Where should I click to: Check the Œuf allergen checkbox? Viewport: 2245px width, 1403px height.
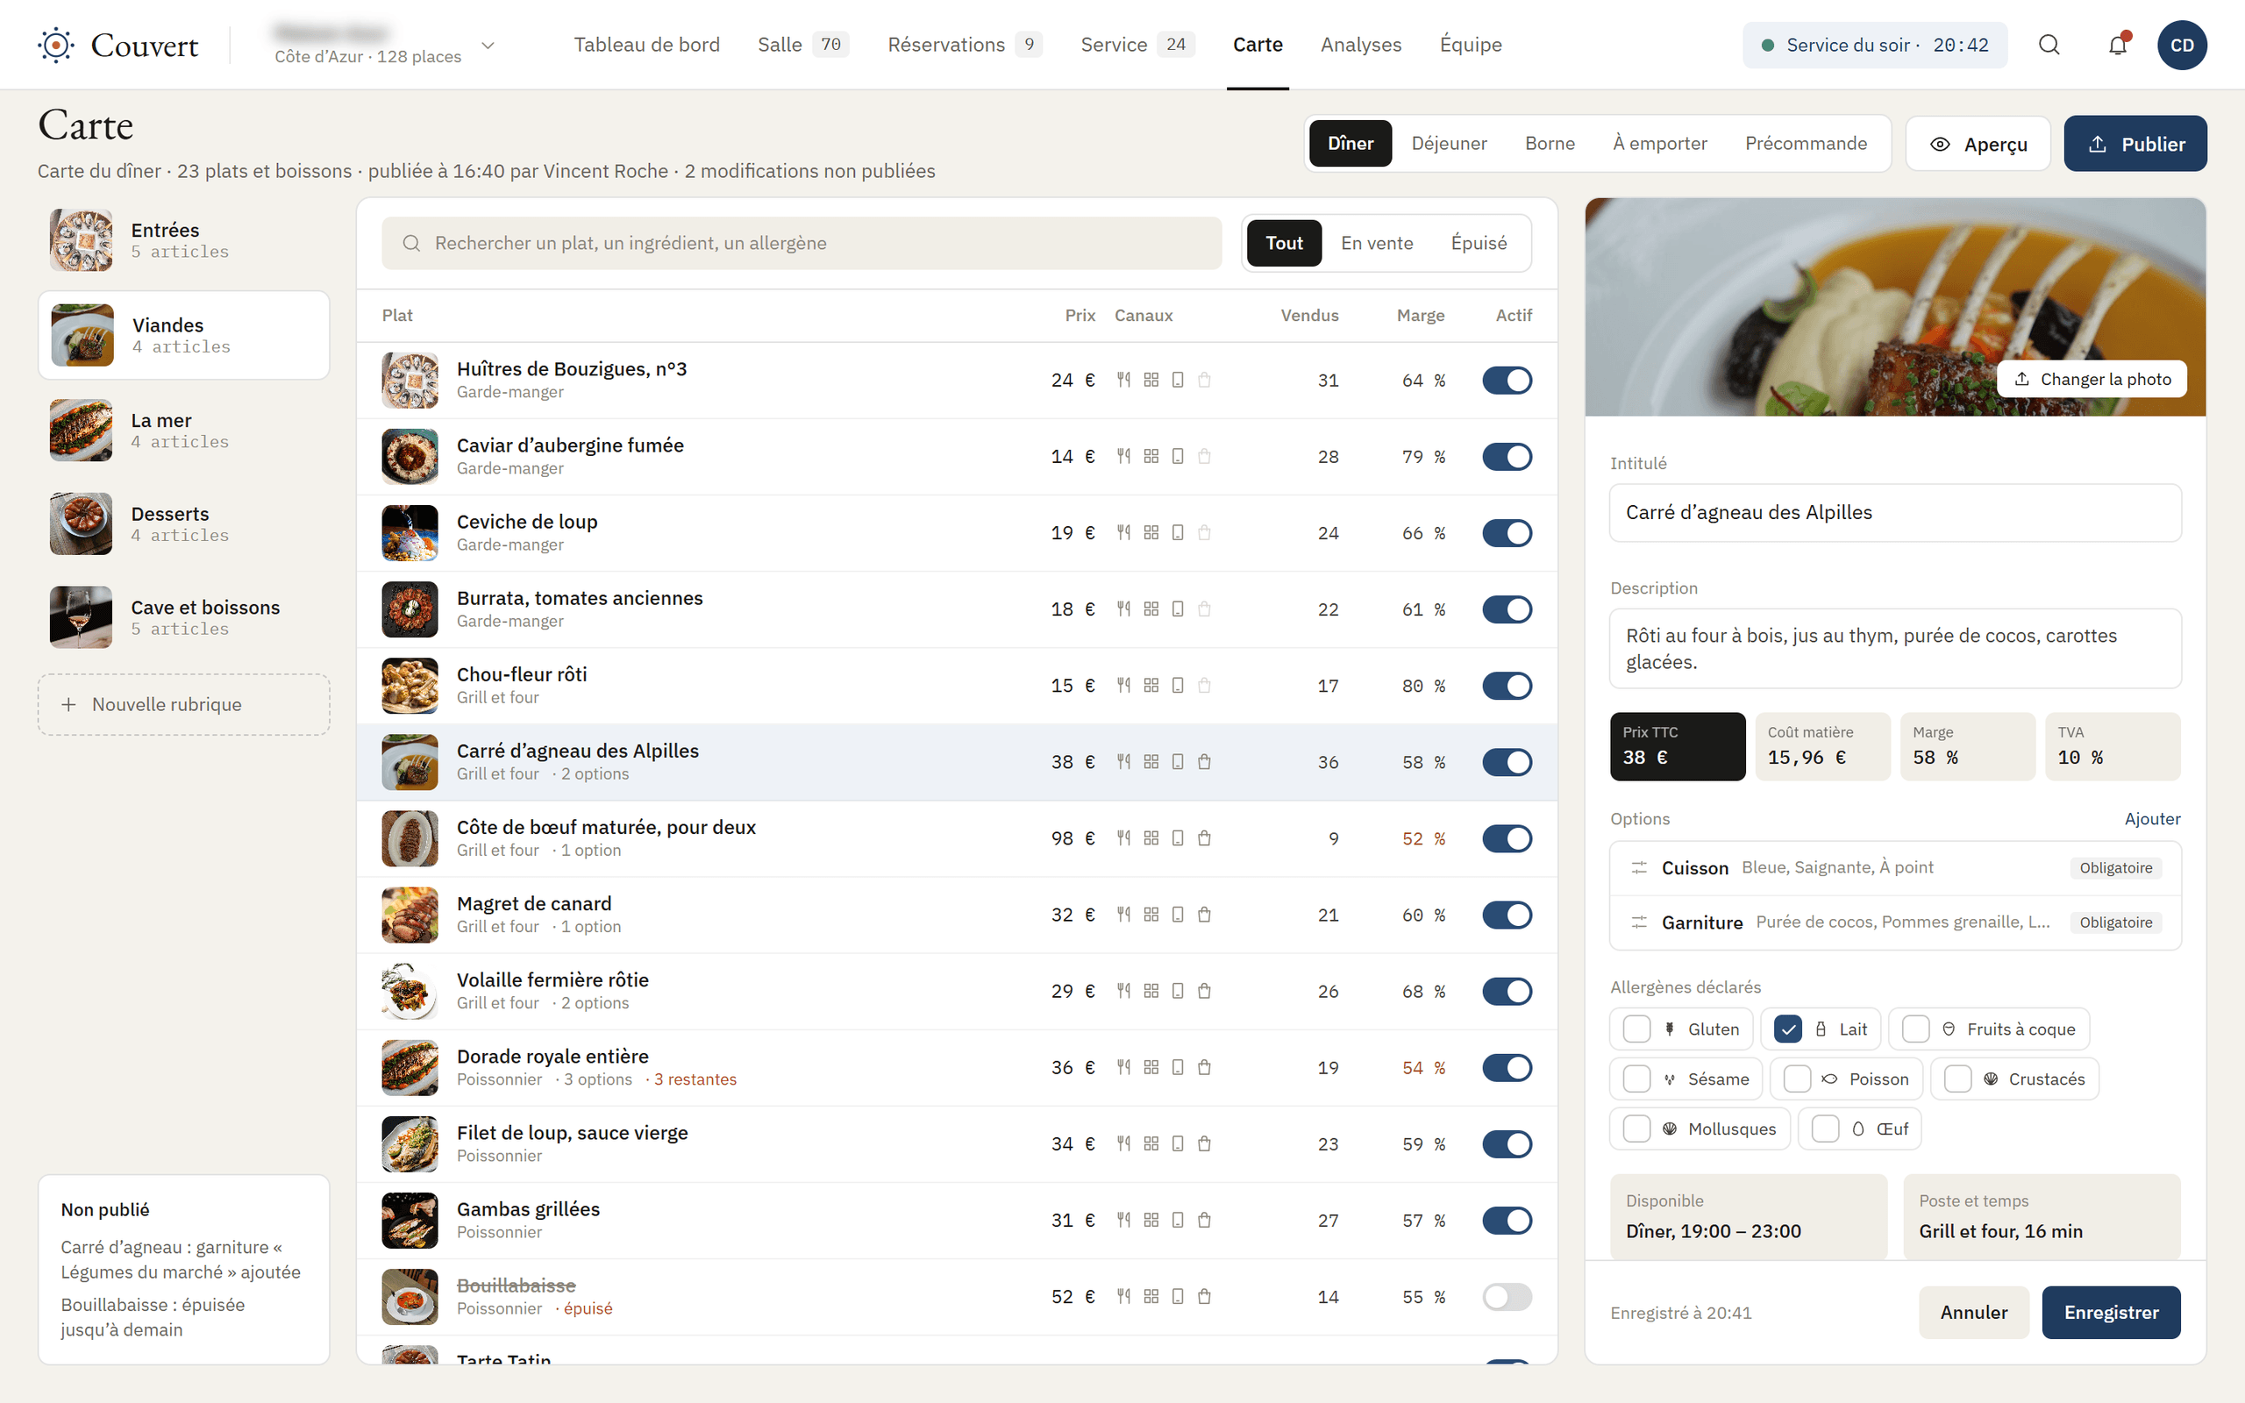pyautogui.click(x=1825, y=1129)
